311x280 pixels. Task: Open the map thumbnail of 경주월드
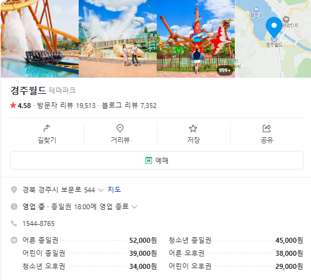tap(273, 38)
